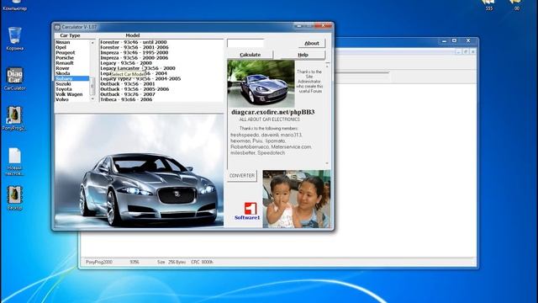Maximize the PonyProg background window

[x=454, y=40]
